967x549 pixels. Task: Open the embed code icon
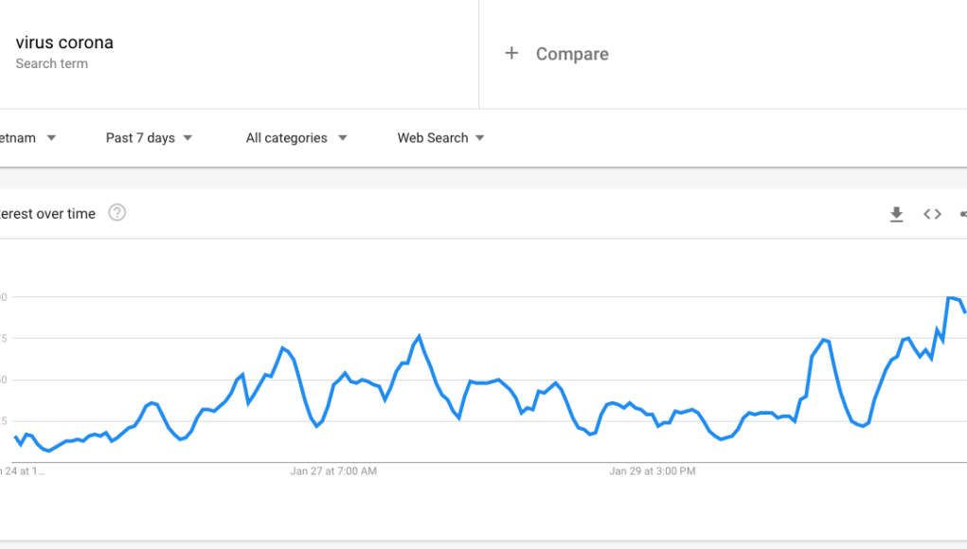tap(932, 214)
